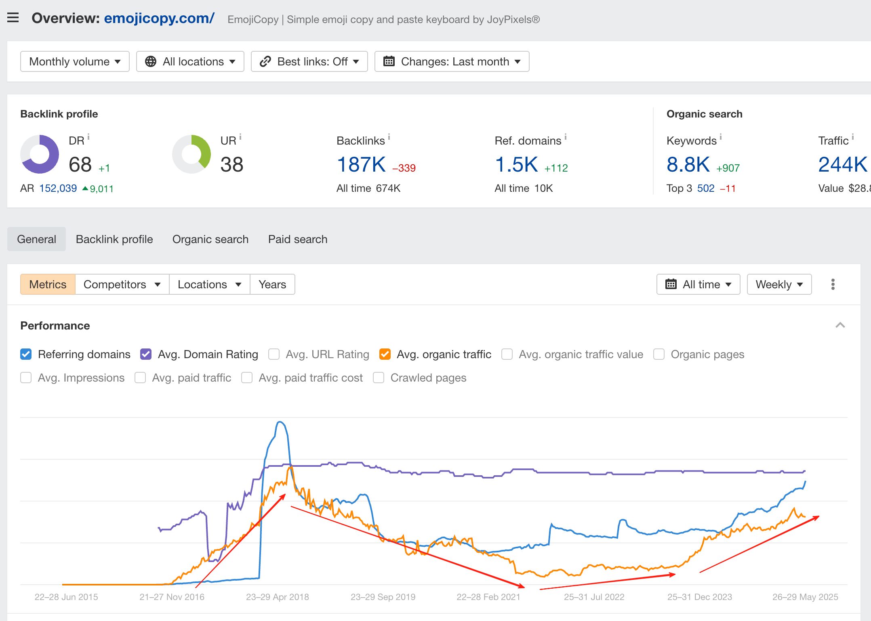The height and width of the screenshot is (621, 871).
Task: Click the Backlinks info icon
Action: 389,137
